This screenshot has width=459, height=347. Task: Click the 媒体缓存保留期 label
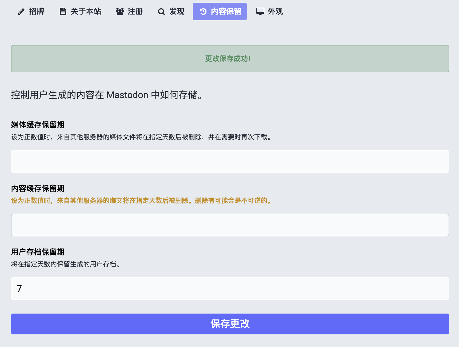coord(38,125)
